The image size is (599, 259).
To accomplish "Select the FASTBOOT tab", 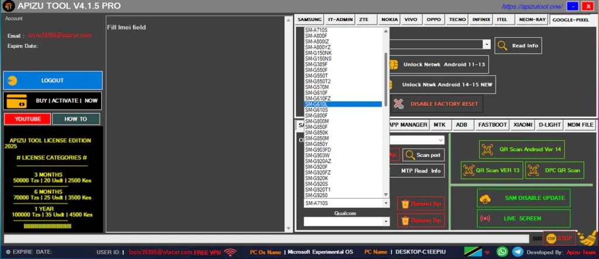I will pyautogui.click(x=493, y=125).
